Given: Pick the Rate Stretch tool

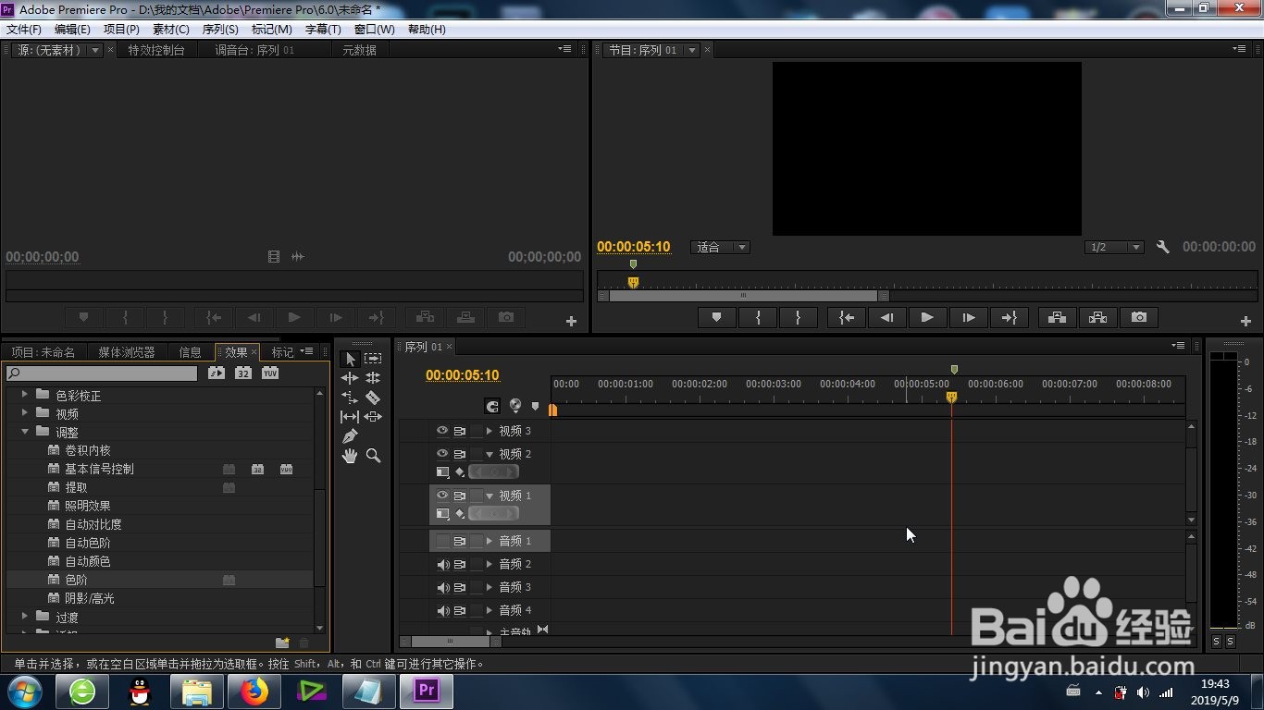Looking at the screenshot, I should [x=350, y=398].
